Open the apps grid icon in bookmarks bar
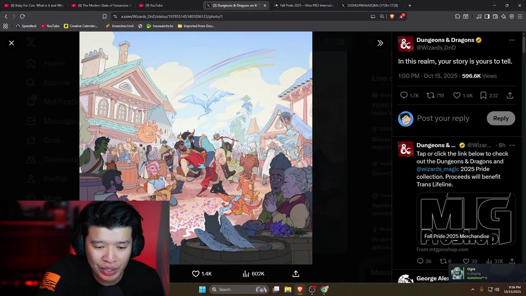 pos(5,26)
